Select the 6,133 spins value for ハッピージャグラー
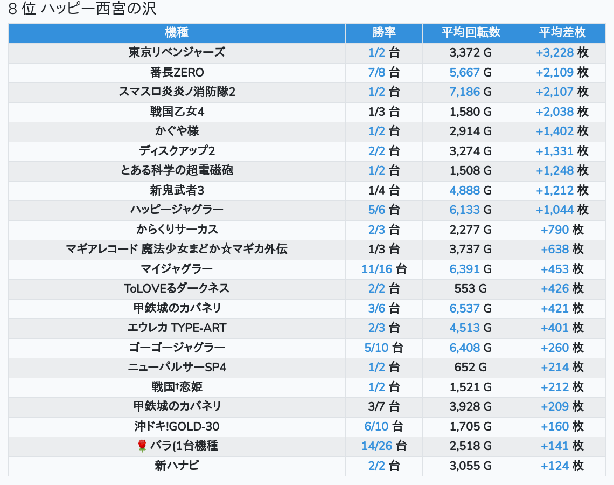The width and height of the screenshot is (614, 485). 464,210
